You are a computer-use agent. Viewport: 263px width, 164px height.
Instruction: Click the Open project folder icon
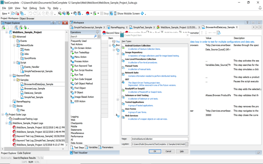click(13, 13)
